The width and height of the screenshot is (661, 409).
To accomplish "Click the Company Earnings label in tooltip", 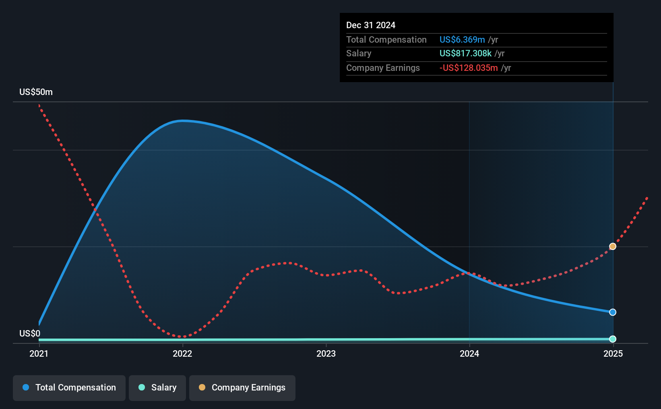I will (383, 68).
